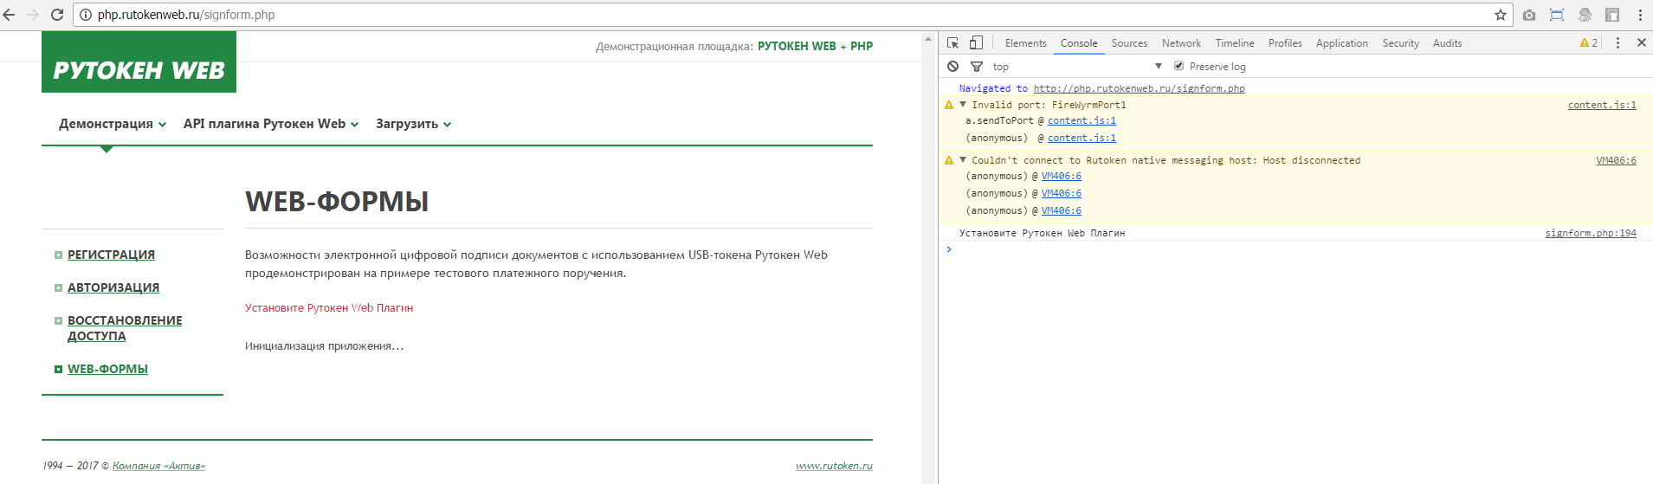1653x484 pixels.
Task: Click the browser reload page icon
Action: tap(57, 15)
